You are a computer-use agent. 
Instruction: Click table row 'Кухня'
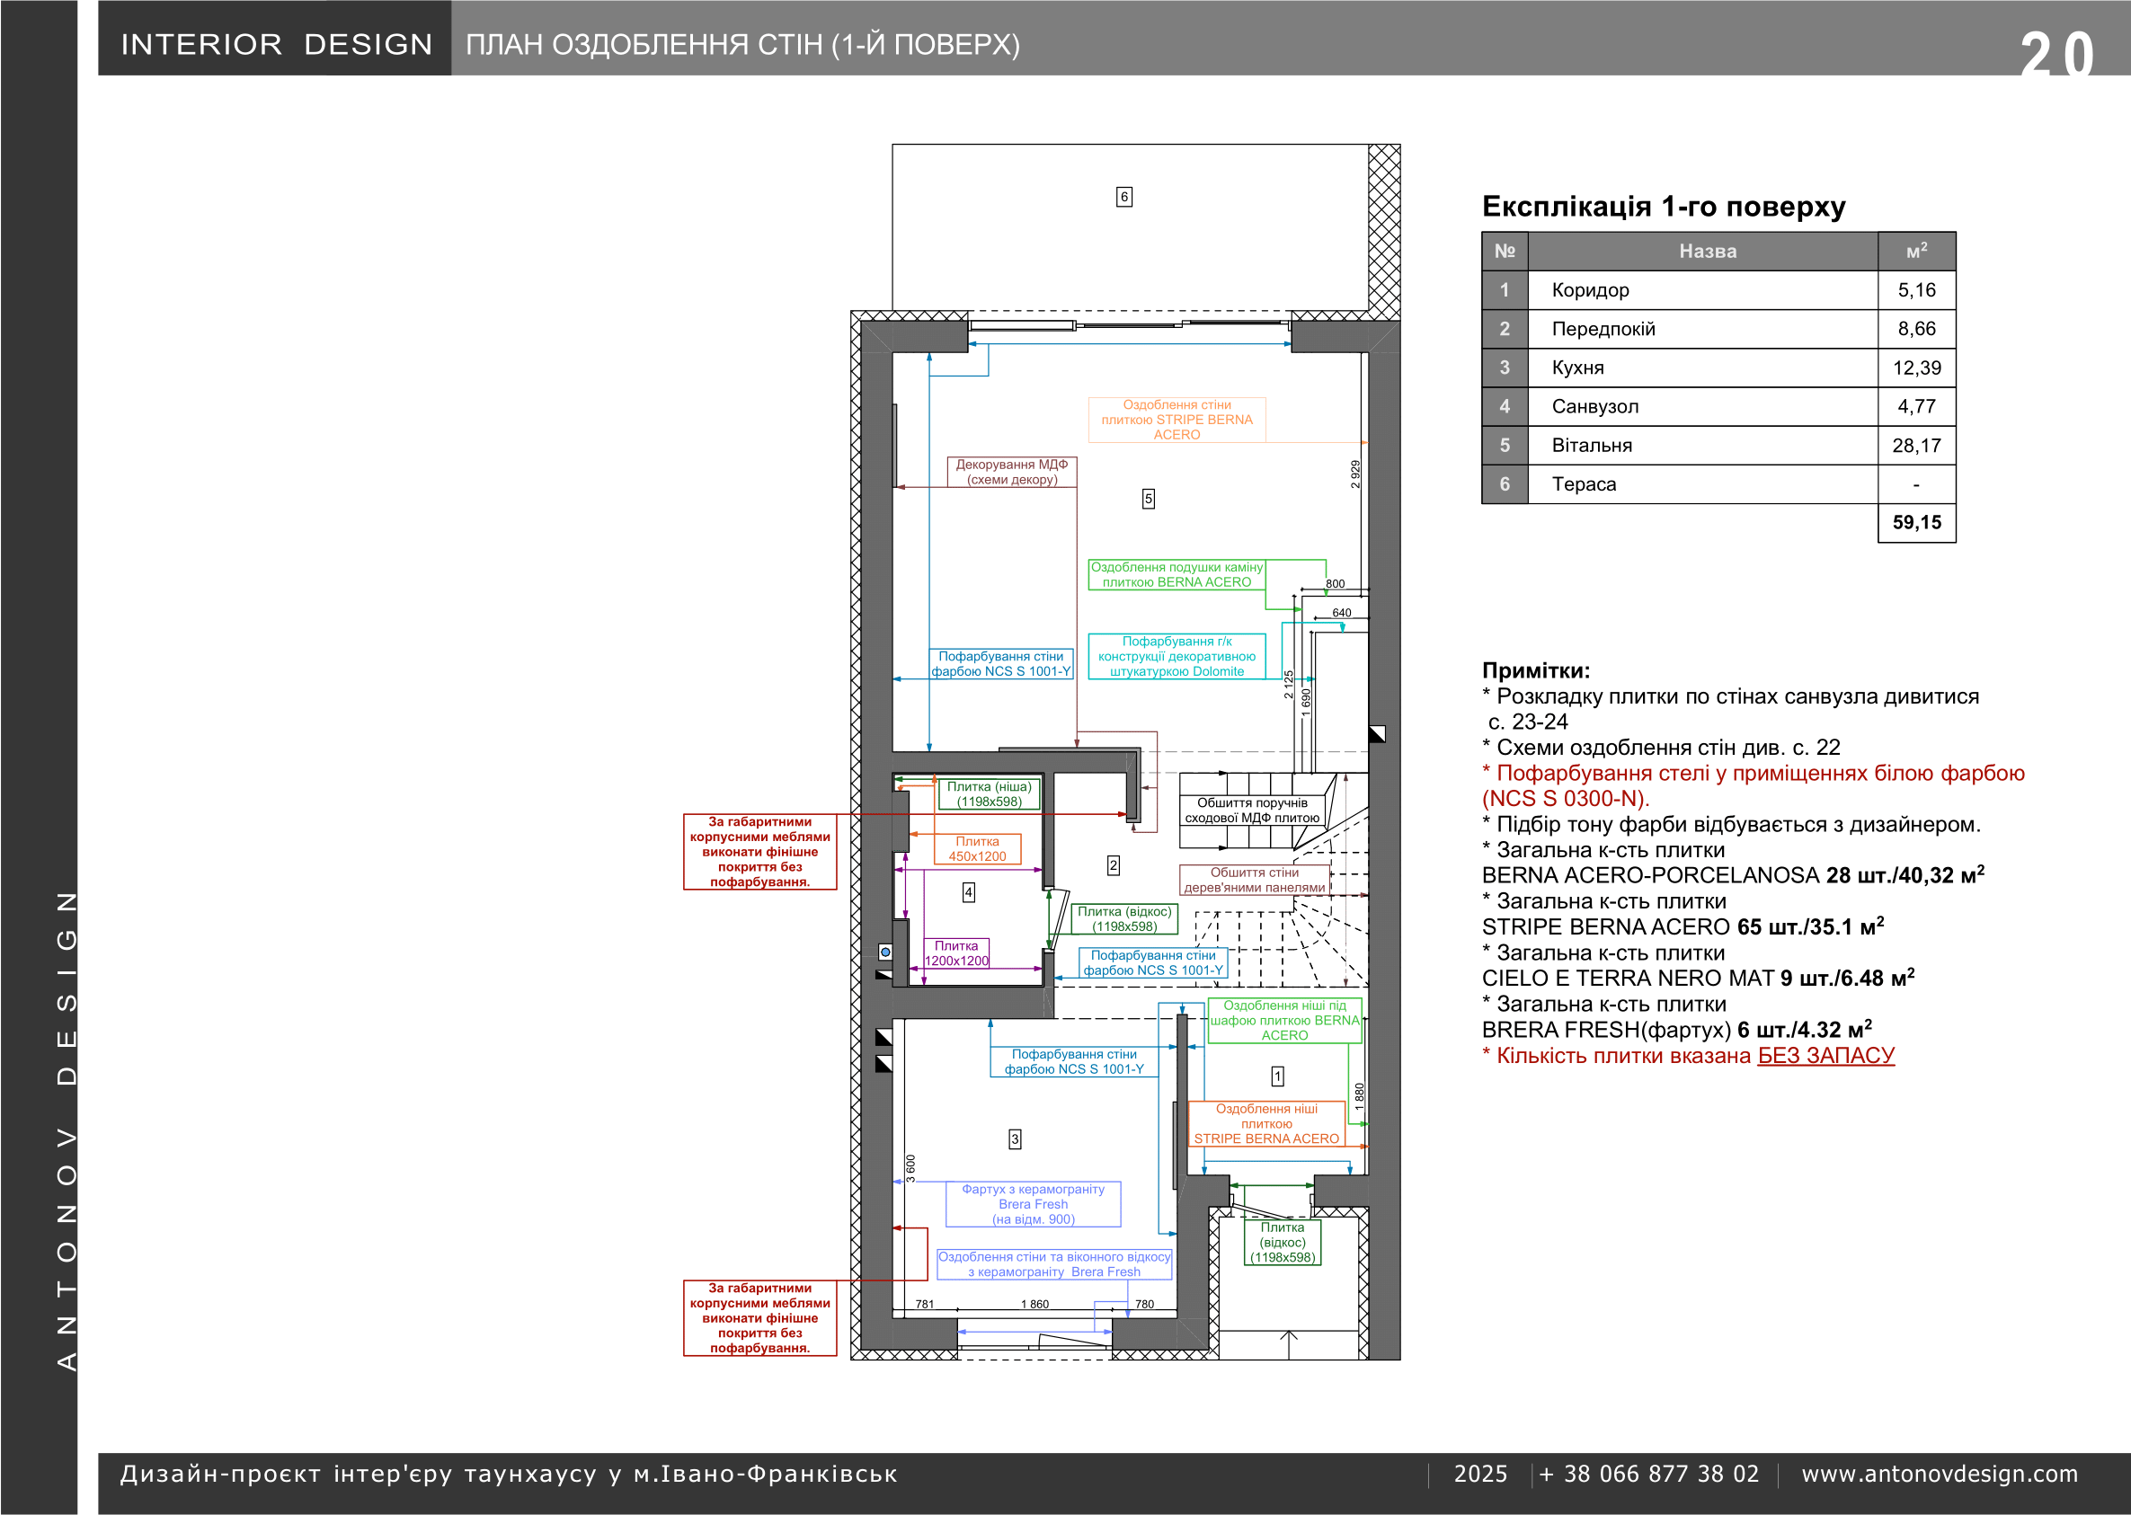point(1718,368)
